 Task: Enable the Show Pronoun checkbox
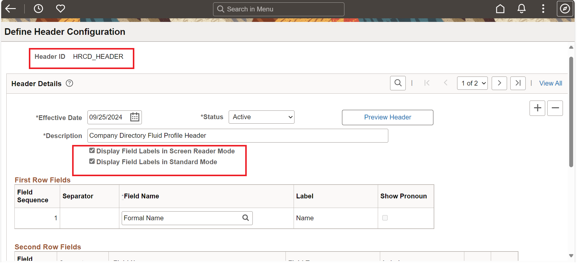tap(385, 218)
